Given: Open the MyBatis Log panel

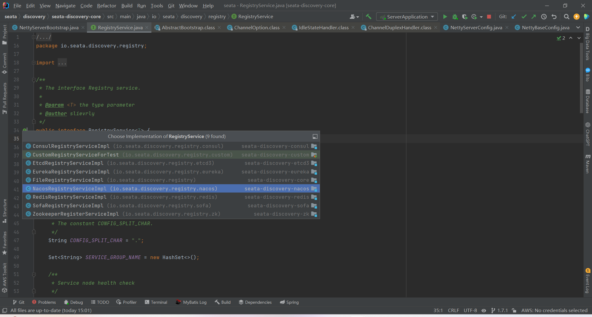Looking at the screenshot, I should coord(191,302).
